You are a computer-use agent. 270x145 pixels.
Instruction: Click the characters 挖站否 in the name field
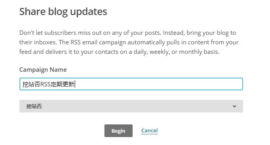[31, 84]
